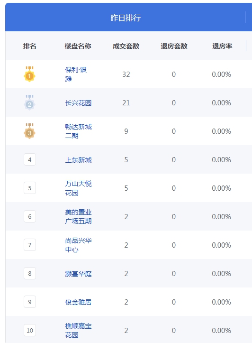The image size is (252, 343).
Task: Select the rank 5 number badge
Action: (30, 188)
